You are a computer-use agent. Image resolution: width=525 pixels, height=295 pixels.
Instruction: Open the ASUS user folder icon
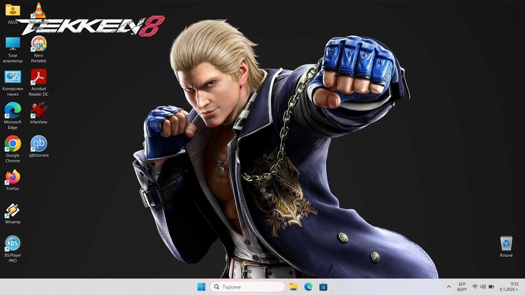click(x=13, y=10)
